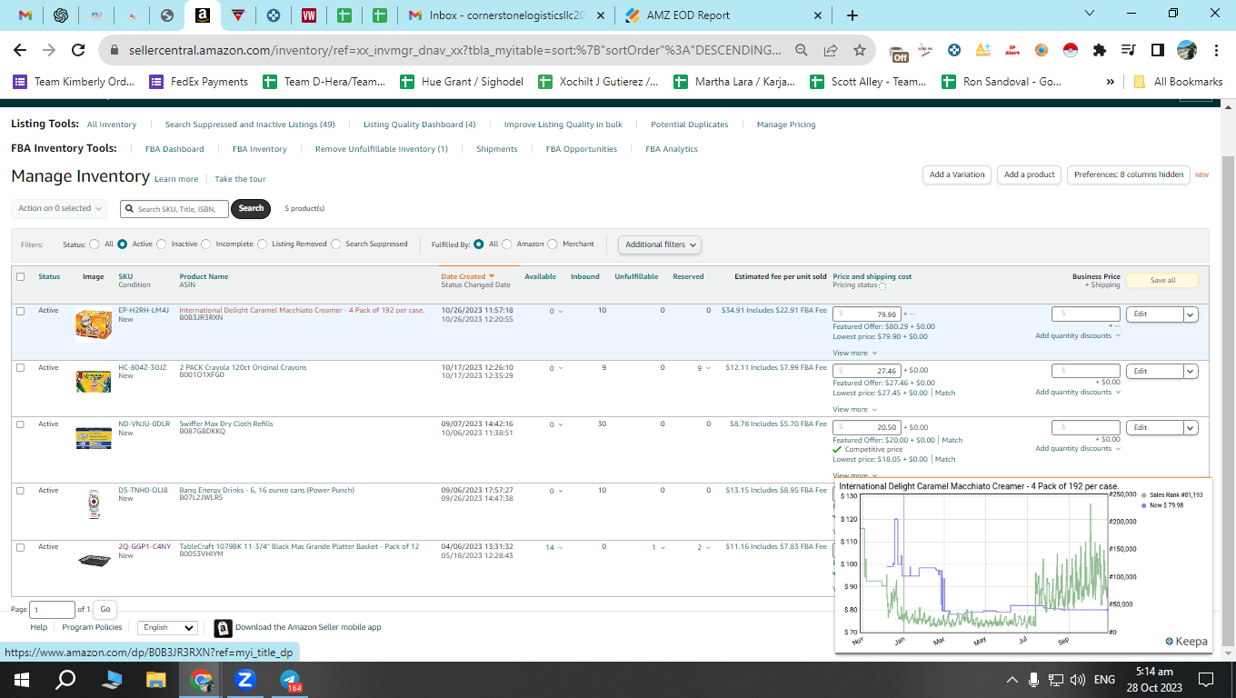Click the Amazon Seller mobile app icon

click(x=223, y=628)
